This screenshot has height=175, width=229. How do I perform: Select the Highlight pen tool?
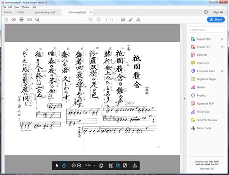(x=130, y=20)
